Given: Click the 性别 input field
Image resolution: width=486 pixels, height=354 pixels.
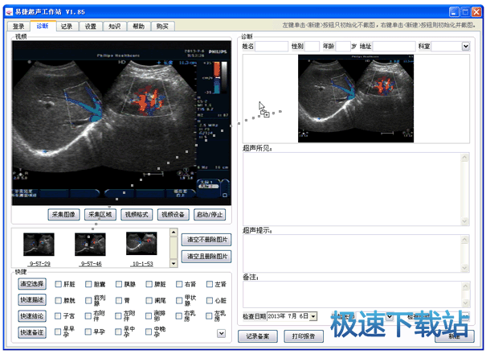Looking at the screenshot, I should [312, 47].
